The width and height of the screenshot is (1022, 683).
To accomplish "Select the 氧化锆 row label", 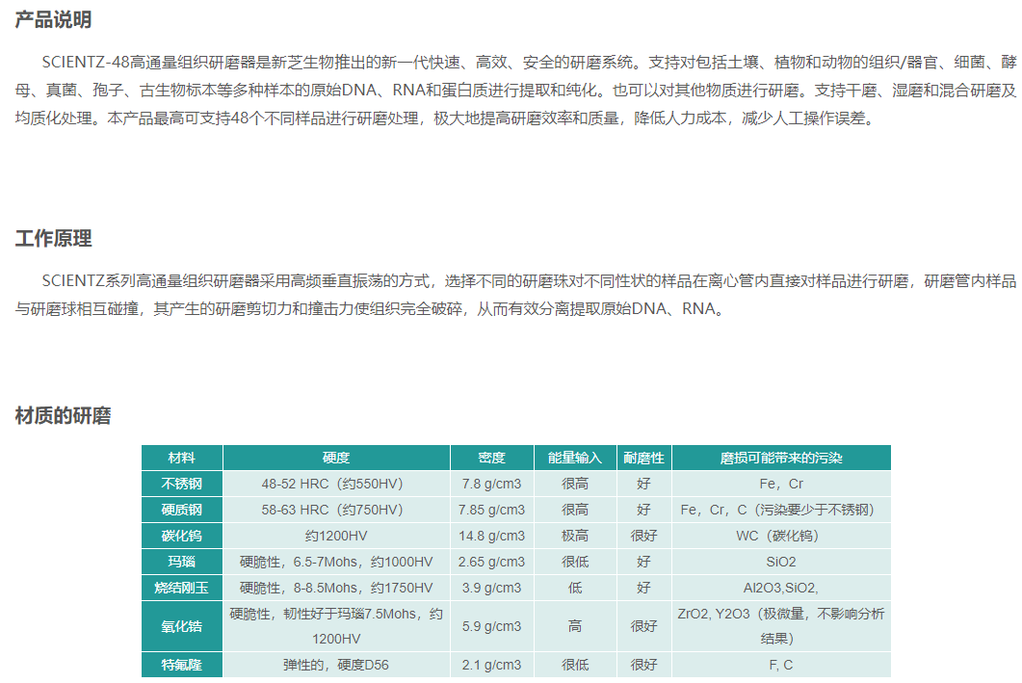I will pos(182,626).
